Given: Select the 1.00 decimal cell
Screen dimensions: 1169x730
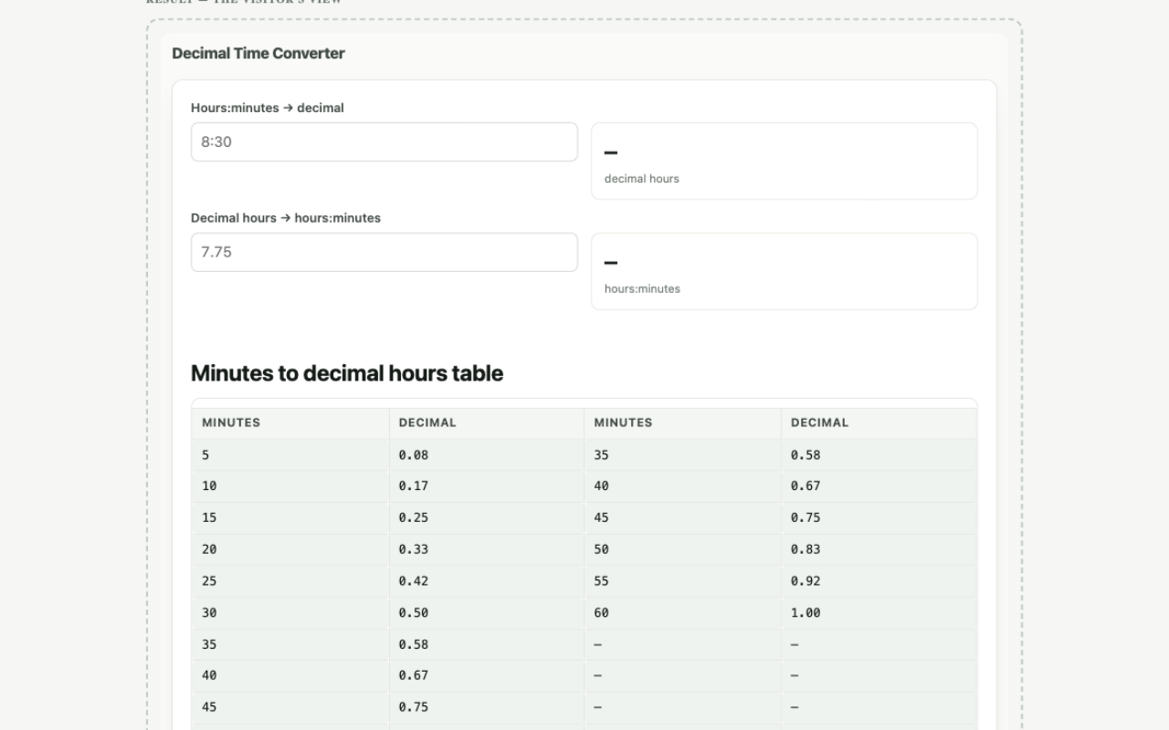Looking at the screenshot, I should (x=879, y=612).
